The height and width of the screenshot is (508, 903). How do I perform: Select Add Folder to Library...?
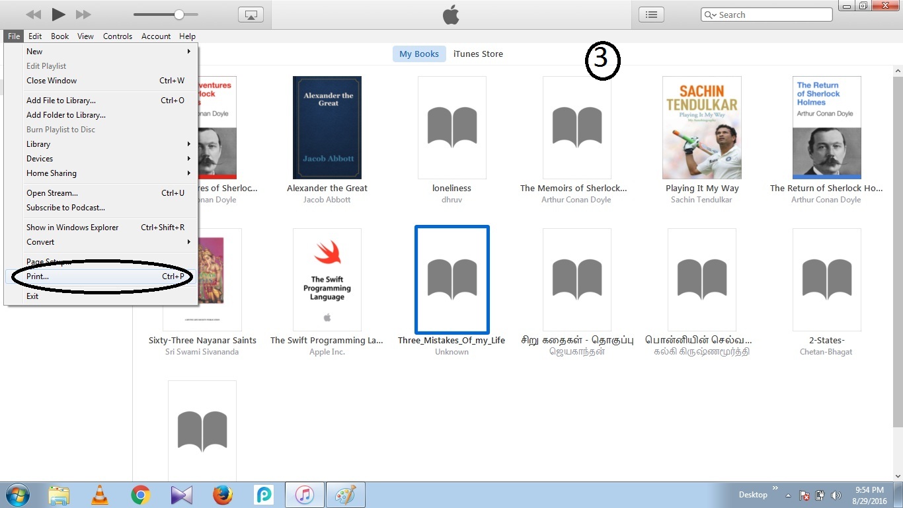pyautogui.click(x=100, y=115)
